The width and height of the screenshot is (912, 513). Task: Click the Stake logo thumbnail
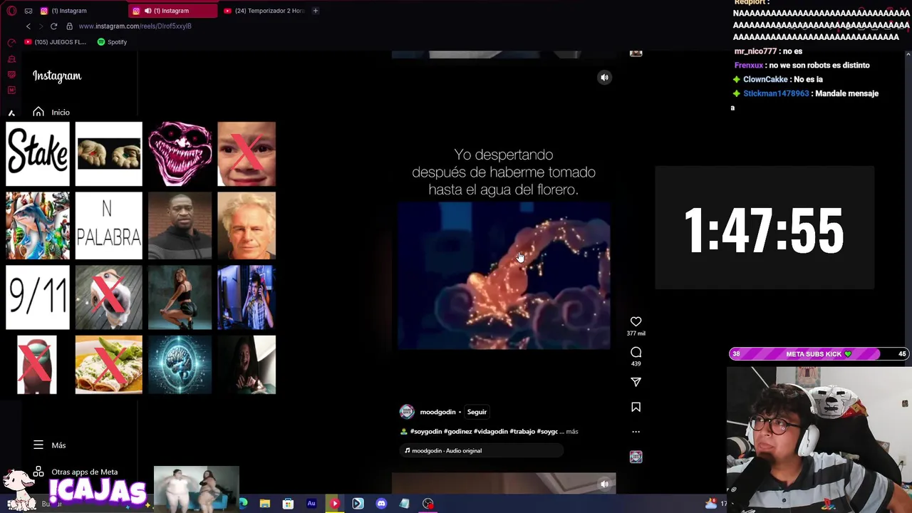pyautogui.click(x=38, y=154)
